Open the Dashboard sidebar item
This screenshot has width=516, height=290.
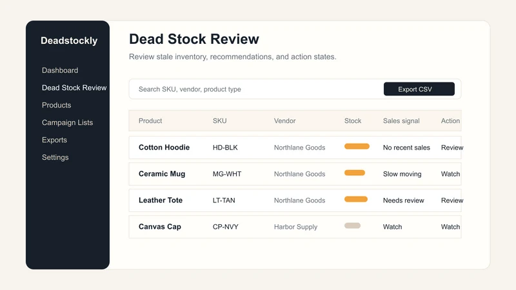(x=60, y=70)
